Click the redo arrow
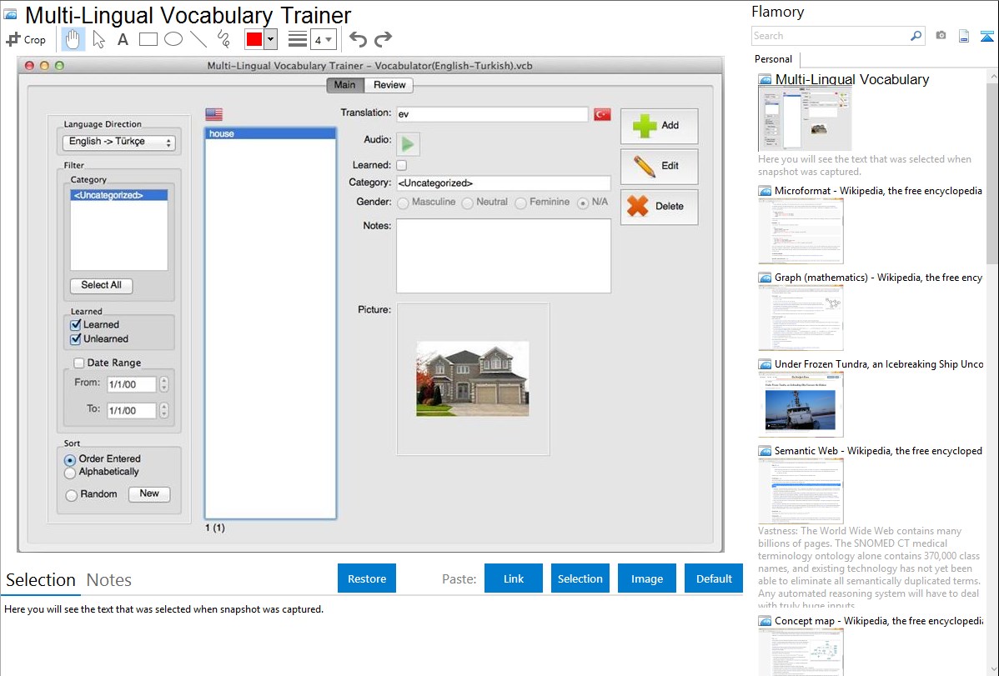The image size is (999, 676). pyautogui.click(x=383, y=39)
